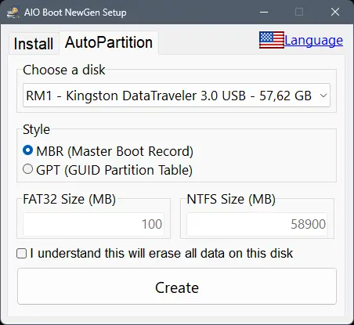
Task: Click the dropdown chevron beside 57,62 GB
Action: [x=323, y=96]
